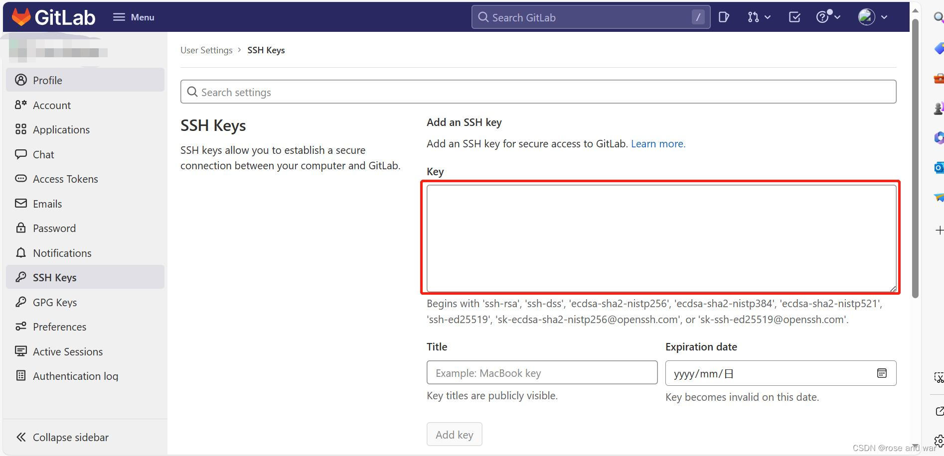Click the bell icon beside Notifications

20,252
